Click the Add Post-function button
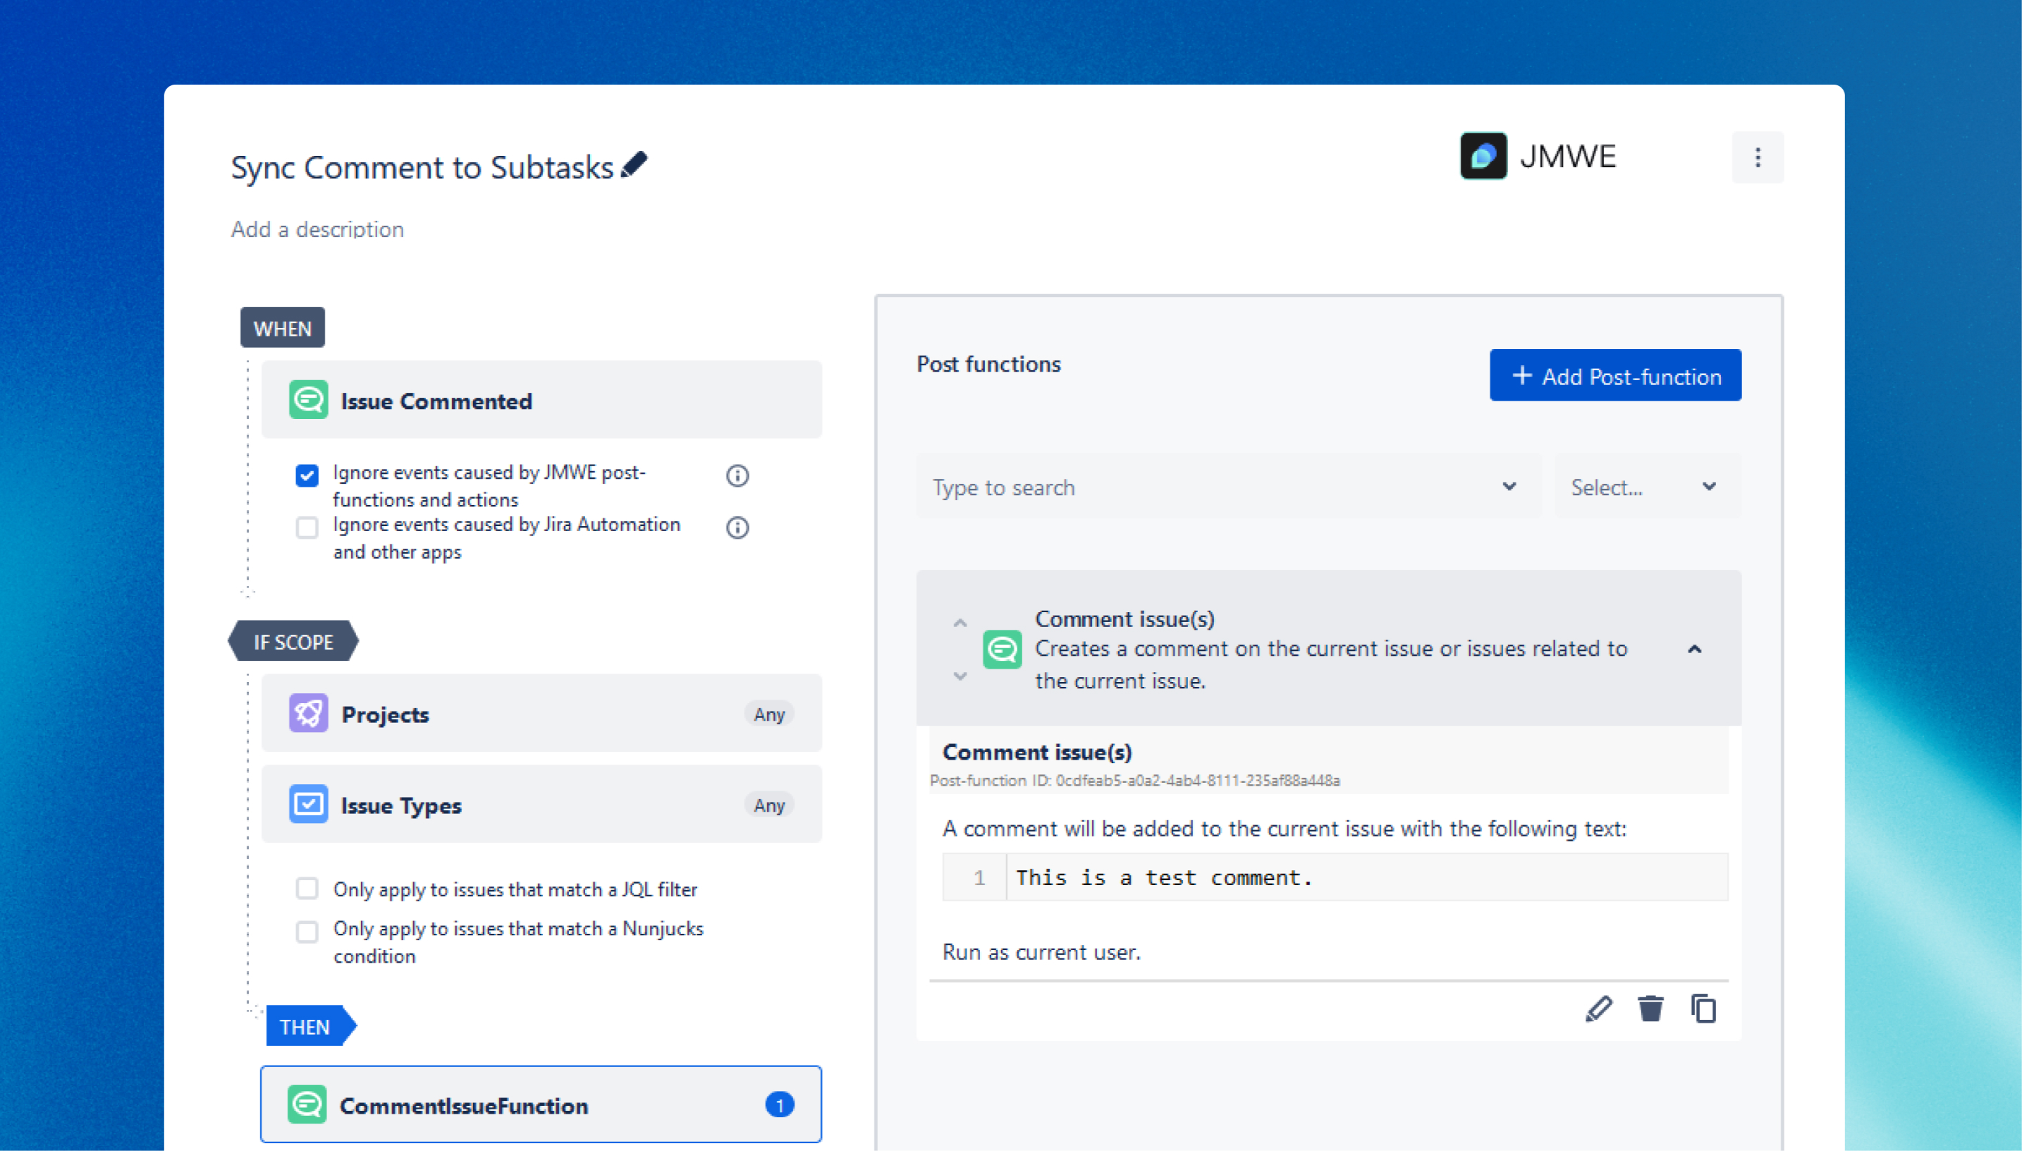Viewport: 2022px width, 1151px height. 1614,375
